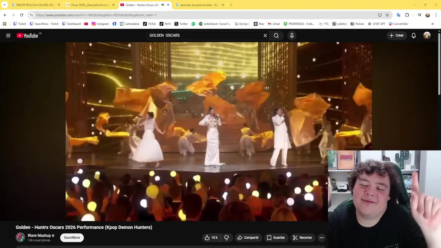This screenshot has width=441, height=248.
Task: Click the magnifier search button
Action: coord(276,35)
